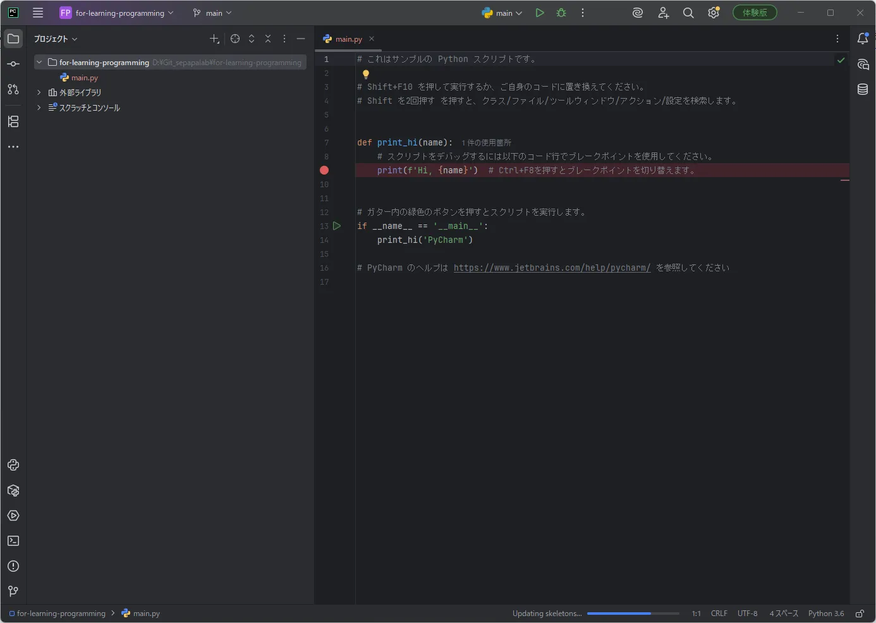Remove breakpoint on line 9
Image resolution: width=876 pixels, height=623 pixels.
[x=324, y=170]
